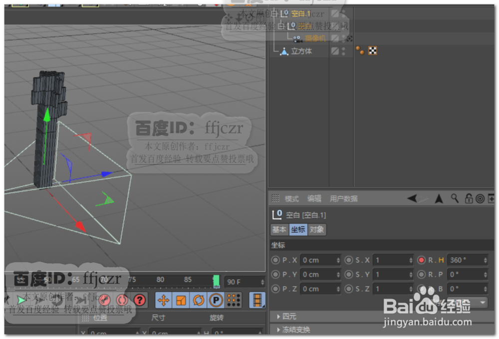Open the film strip render settings icon

(257, 300)
